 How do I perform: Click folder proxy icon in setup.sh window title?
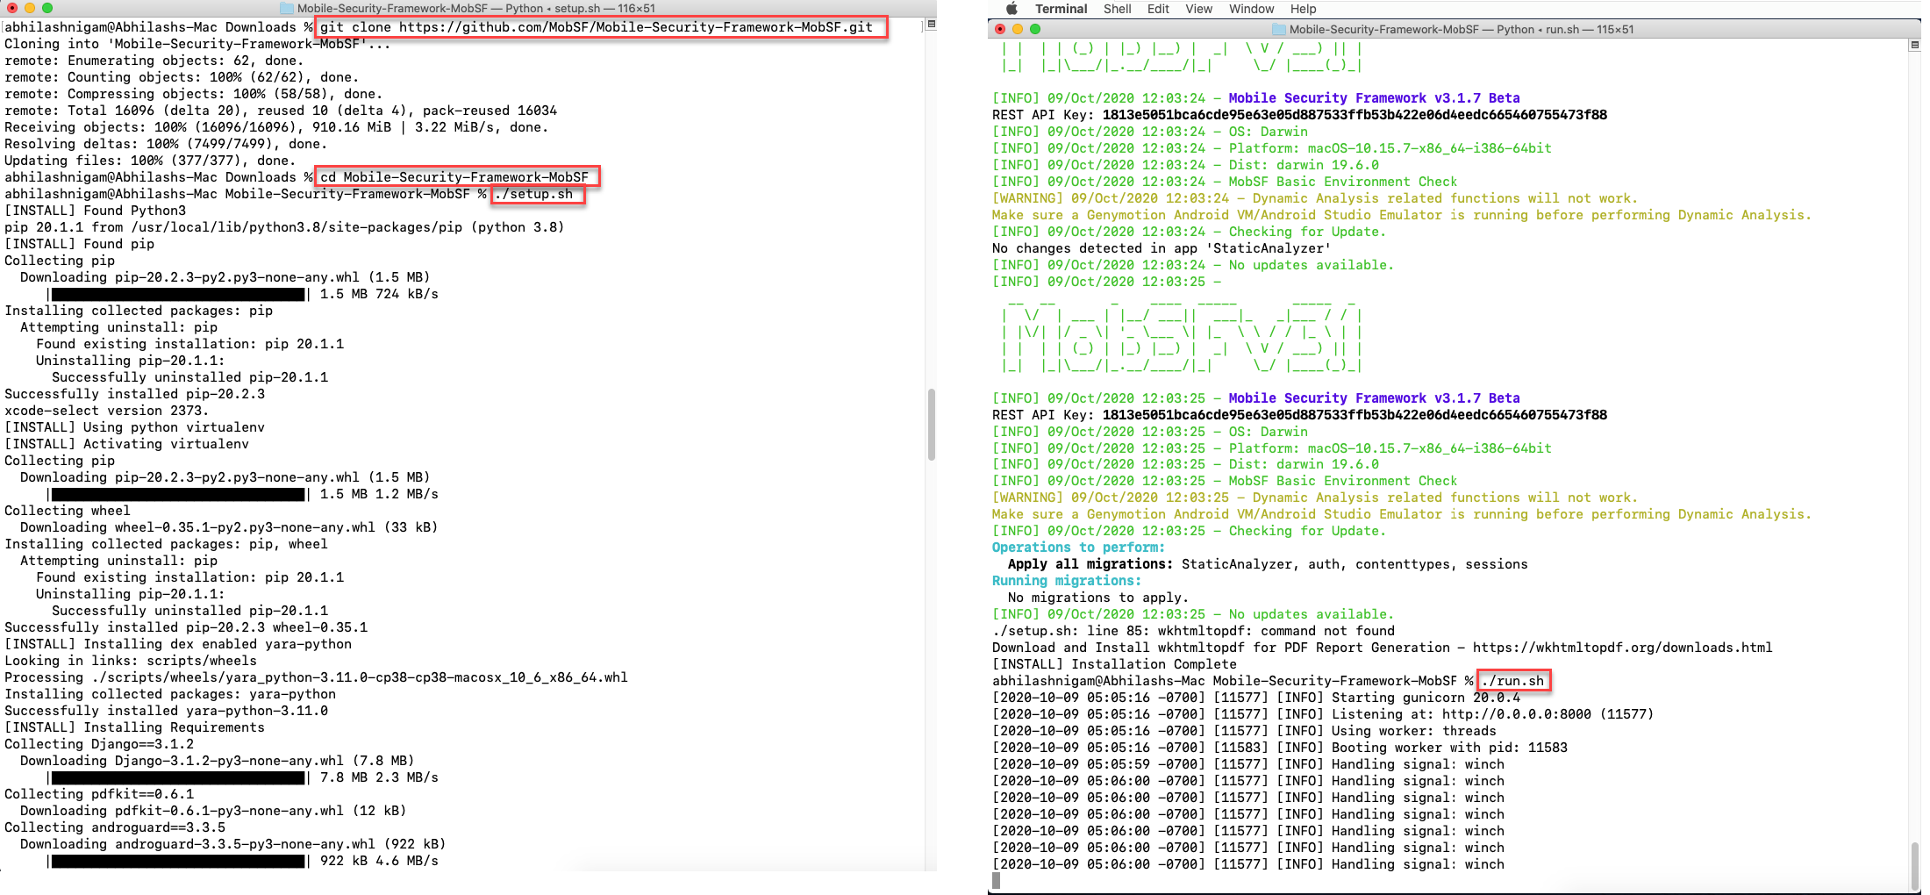tap(286, 8)
